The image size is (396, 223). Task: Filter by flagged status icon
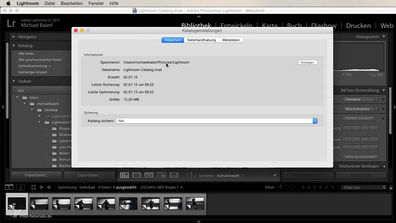[281, 187]
